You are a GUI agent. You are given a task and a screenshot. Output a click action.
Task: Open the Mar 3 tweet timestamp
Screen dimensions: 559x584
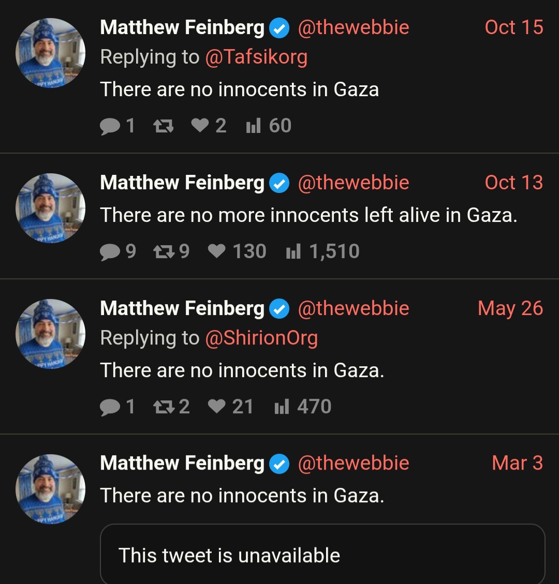tap(517, 463)
